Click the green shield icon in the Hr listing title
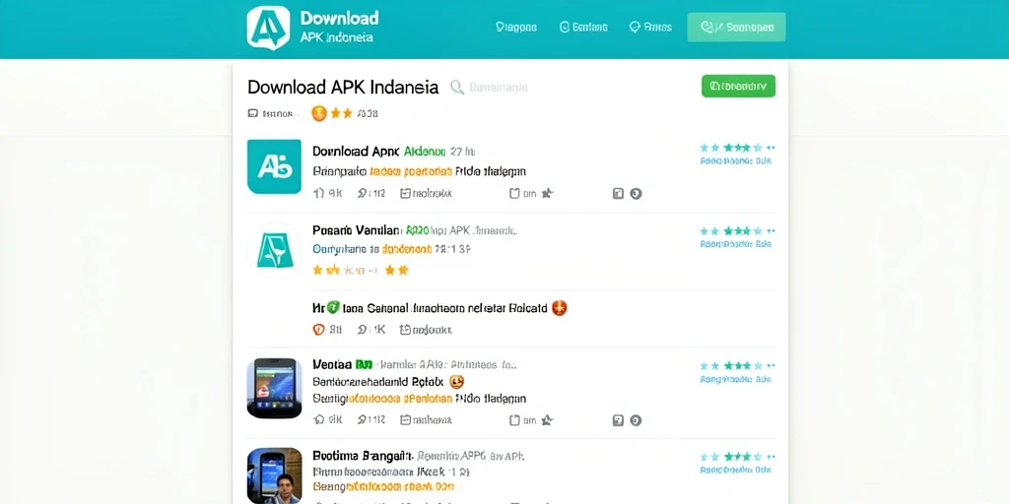This screenshot has width=1009, height=504. pos(333,308)
